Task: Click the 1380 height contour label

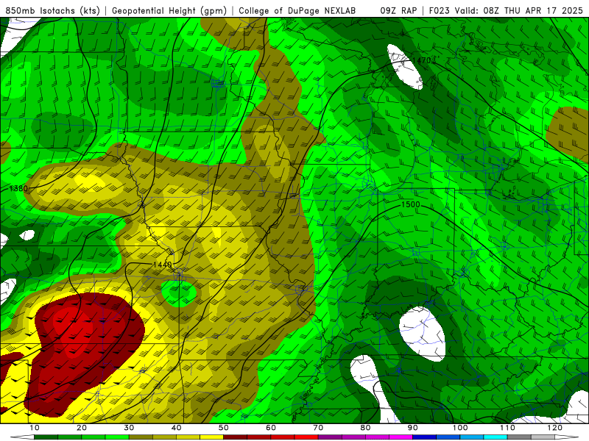Action: pyautogui.click(x=18, y=188)
